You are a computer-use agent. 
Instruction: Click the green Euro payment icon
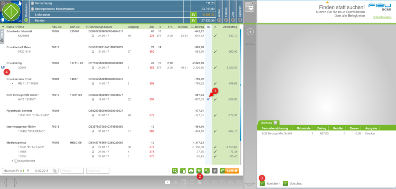(223, 171)
